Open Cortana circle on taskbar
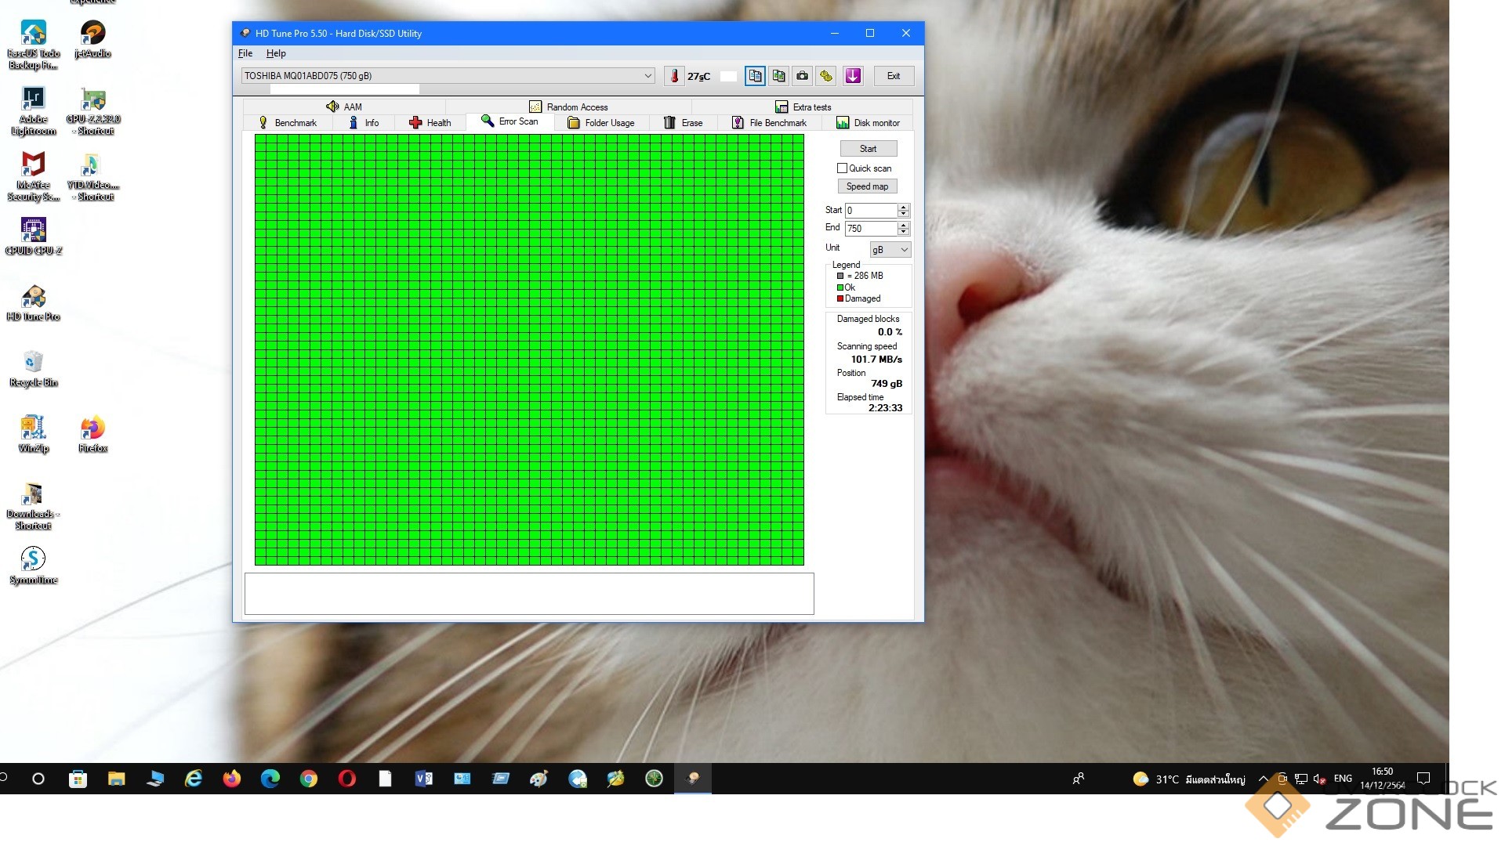The width and height of the screenshot is (1505, 846). tap(38, 779)
